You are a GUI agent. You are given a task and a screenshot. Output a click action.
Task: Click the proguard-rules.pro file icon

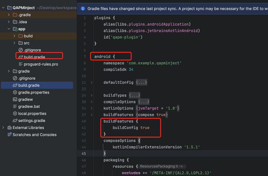(21, 64)
